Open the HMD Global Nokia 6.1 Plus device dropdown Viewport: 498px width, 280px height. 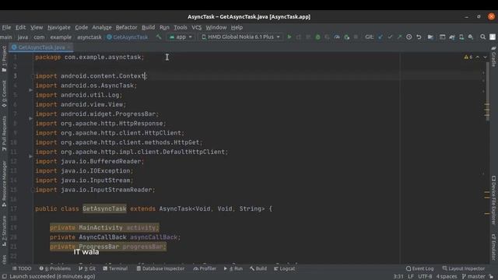coord(241,37)
